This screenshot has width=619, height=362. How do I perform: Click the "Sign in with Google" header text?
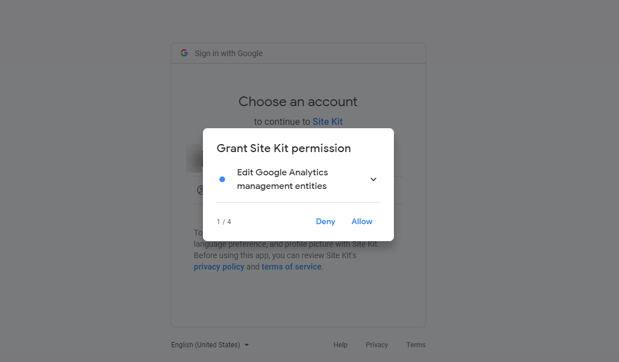coord(229,53)
